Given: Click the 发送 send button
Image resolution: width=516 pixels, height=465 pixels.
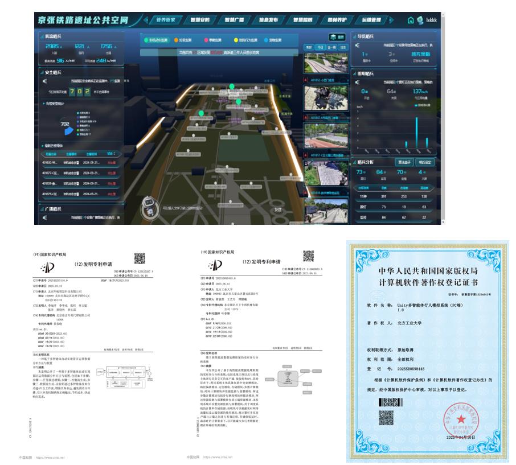Looking at the screenshot, I should point(278,209).
